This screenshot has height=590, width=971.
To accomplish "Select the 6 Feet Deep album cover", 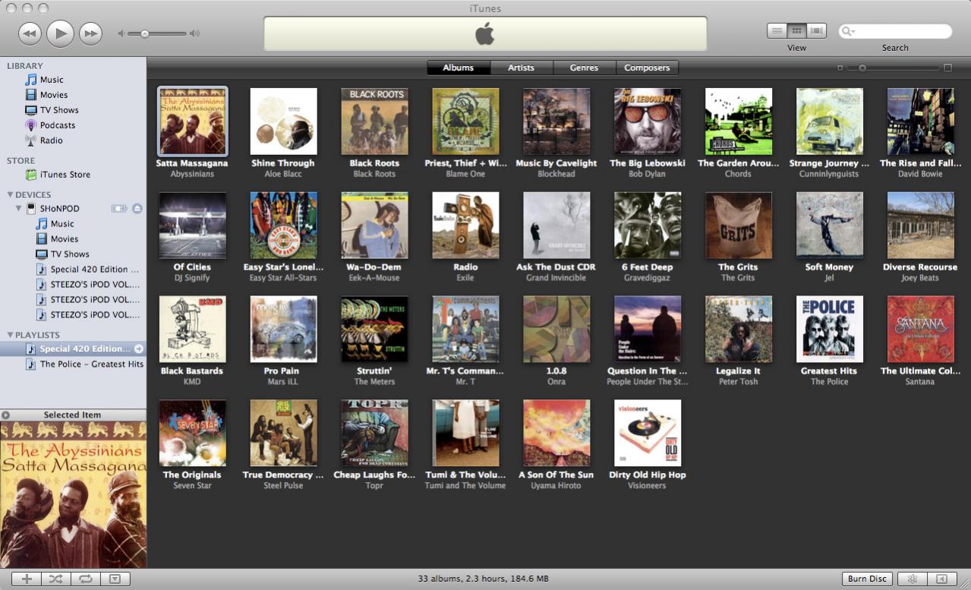I will pos(648,226).
